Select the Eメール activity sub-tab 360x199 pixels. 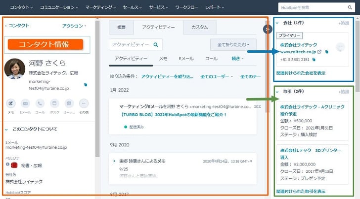point(186,59)
